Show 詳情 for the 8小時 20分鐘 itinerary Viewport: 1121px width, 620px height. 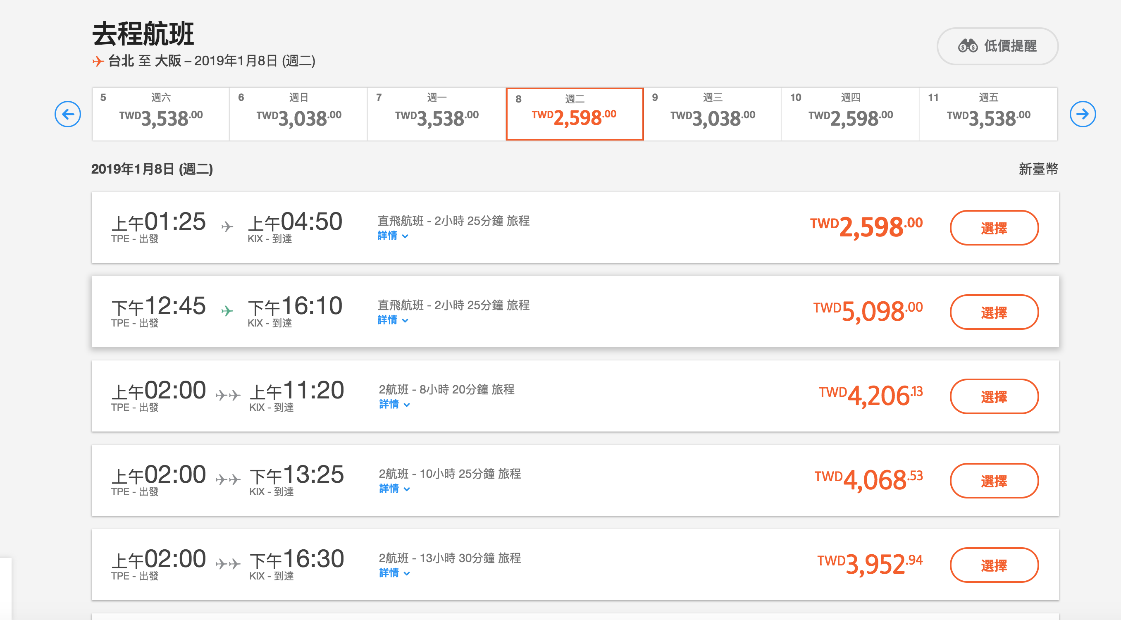point(394,405)
